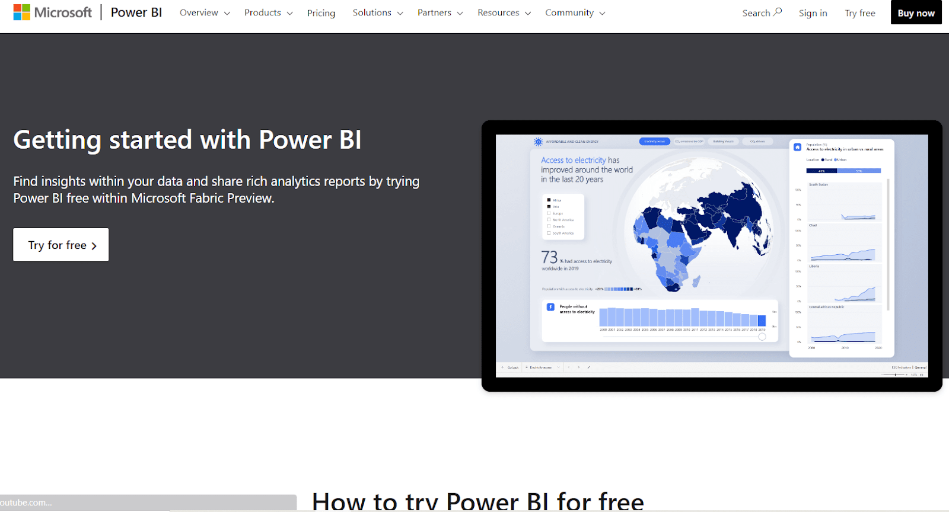This screenshot has width=949, height=512.
Task: Click the large 73 percent figure
Action: (549, 257)
